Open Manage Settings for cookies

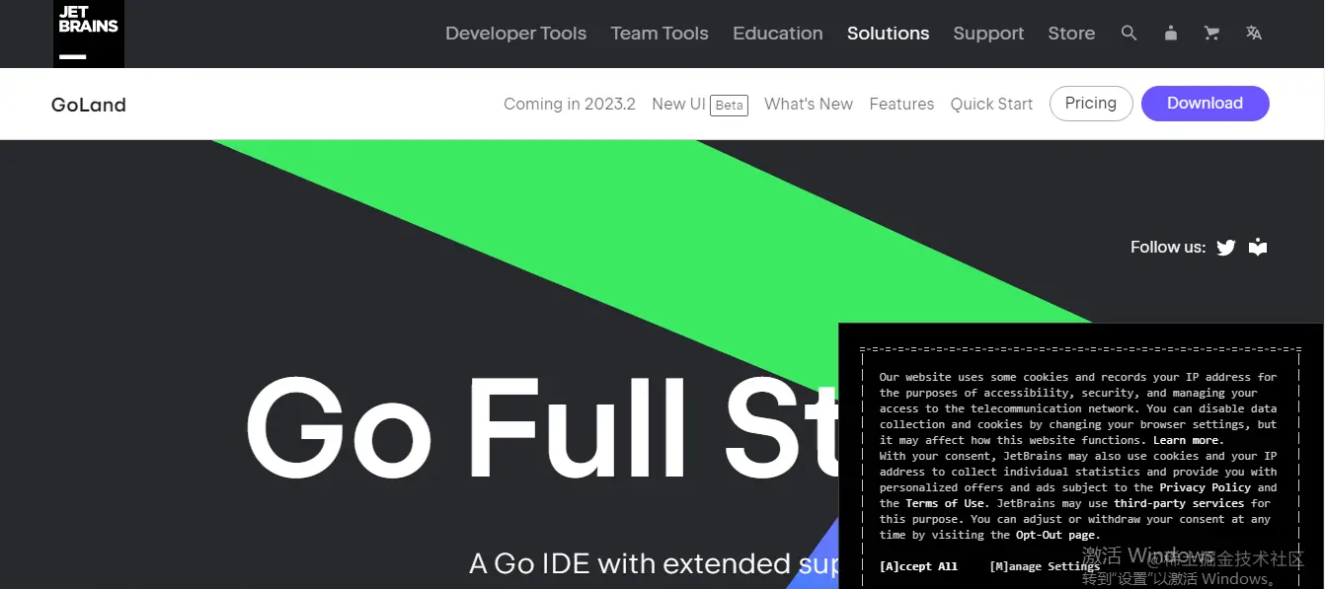pyautogui.click(x=1045, y=566)
